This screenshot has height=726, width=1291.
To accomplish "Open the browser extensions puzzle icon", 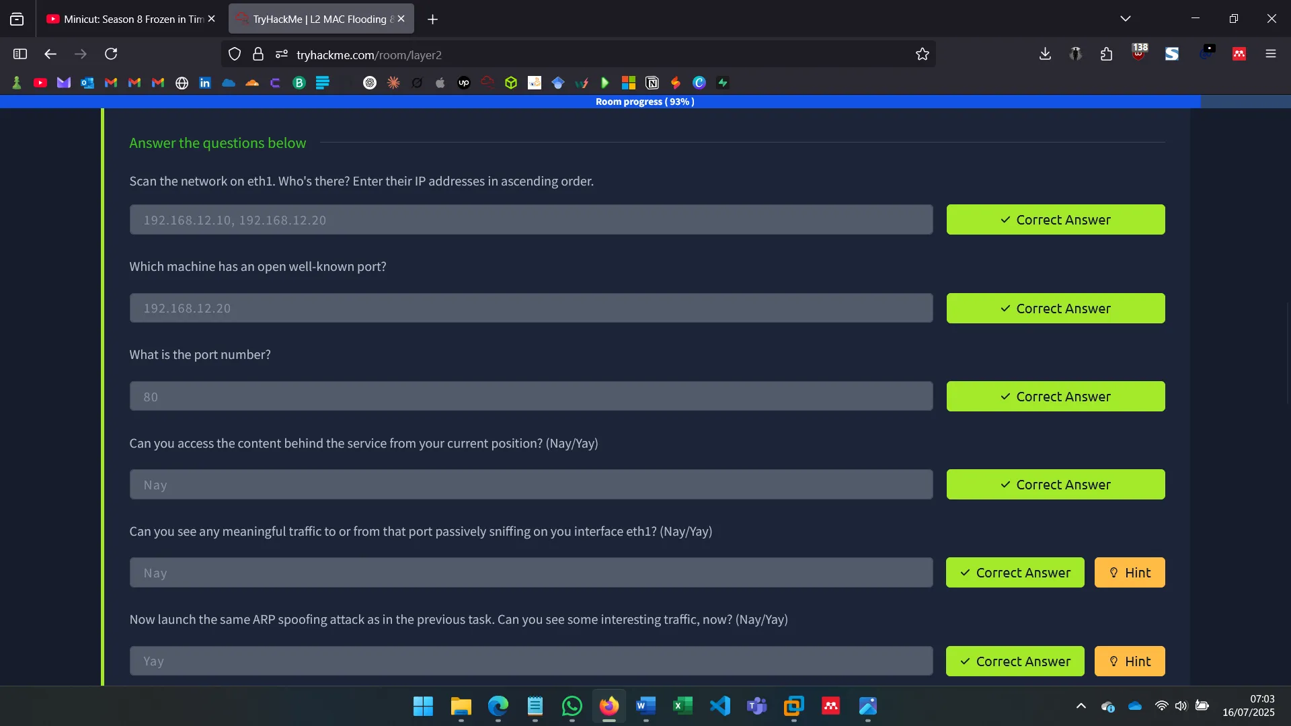I will (1106, 54).
